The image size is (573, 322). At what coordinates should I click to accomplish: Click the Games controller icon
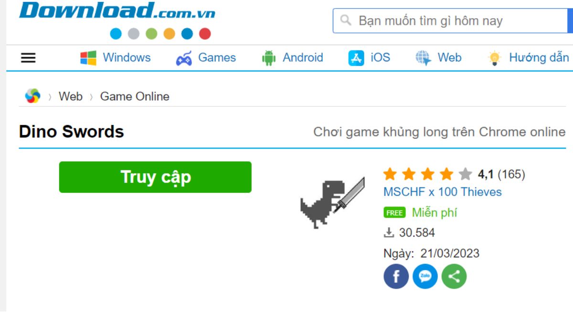point(184,58)
